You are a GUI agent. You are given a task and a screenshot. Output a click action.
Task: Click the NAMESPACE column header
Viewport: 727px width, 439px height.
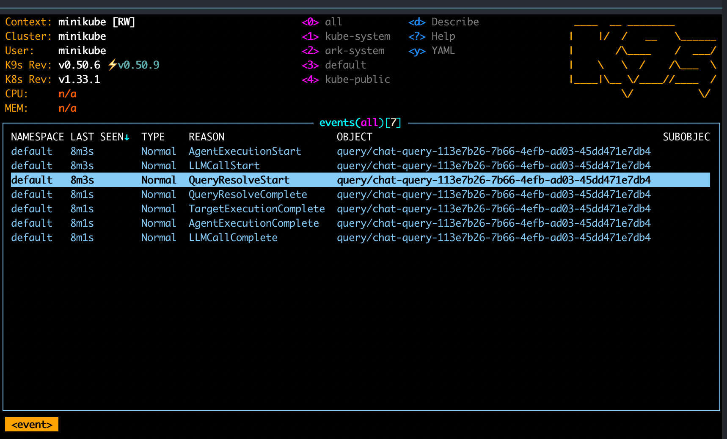[x=37, y=137]
